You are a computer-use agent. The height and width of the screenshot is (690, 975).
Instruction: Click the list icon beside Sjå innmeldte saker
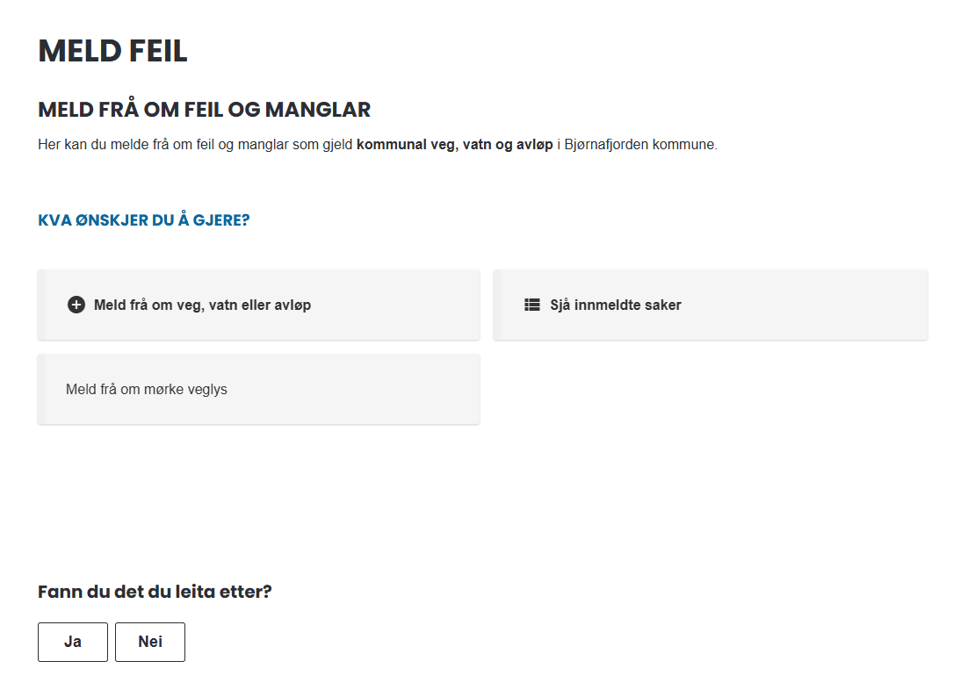(x=531, y=305)
